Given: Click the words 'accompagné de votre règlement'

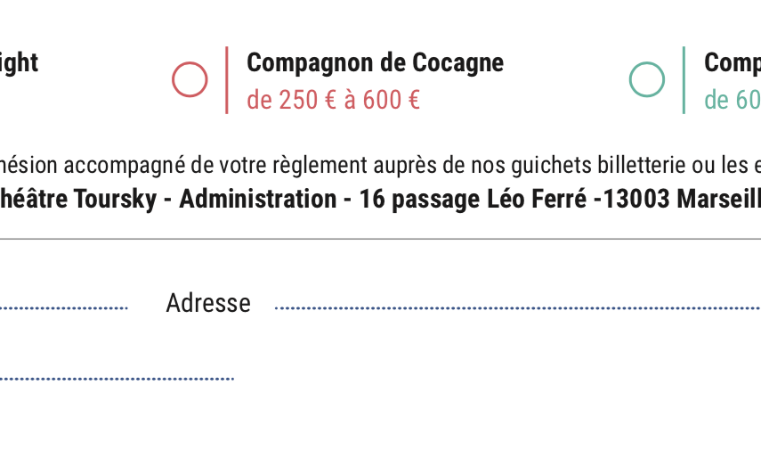Looking at the screenshot, I should pos(215,165).
